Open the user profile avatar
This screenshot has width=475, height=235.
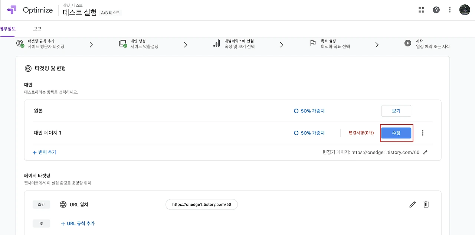[465, 10]
